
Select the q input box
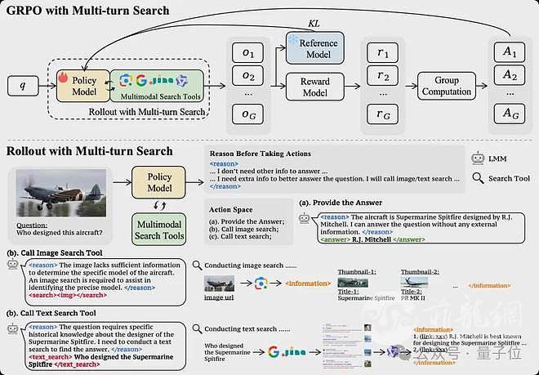(23, 86)
